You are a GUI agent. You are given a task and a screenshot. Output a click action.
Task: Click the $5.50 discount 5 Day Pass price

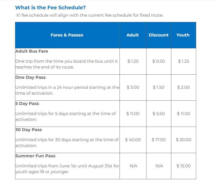click(159, 113)
